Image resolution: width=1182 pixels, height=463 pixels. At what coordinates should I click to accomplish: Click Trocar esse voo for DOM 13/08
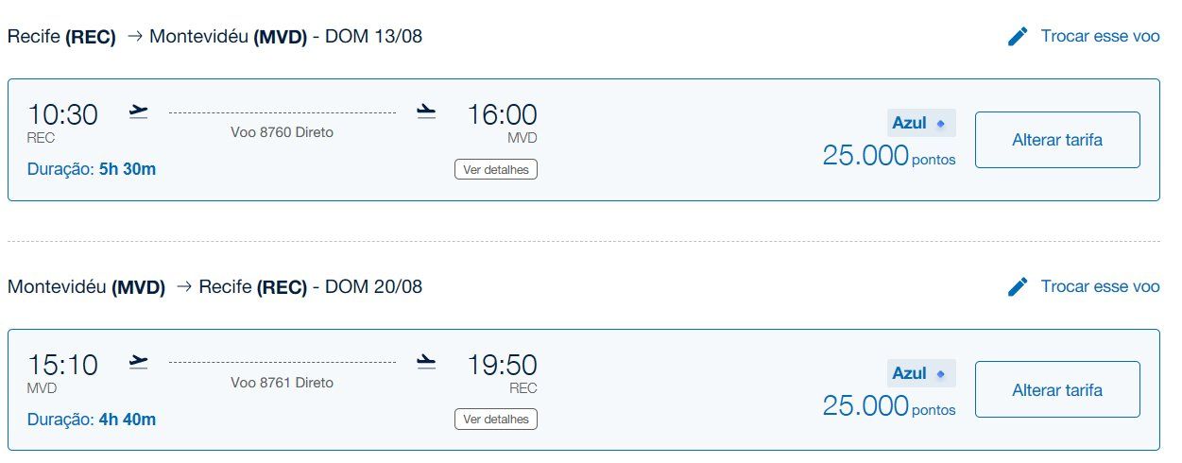[1100, 37]
